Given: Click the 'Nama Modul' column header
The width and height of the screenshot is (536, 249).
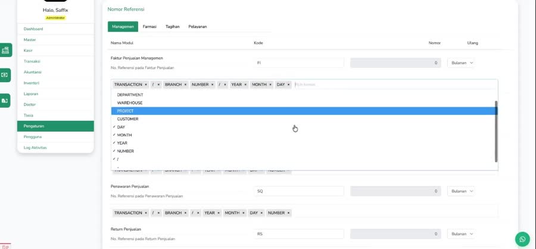Looking at the screenshot, I should click(x=122, y=43).
